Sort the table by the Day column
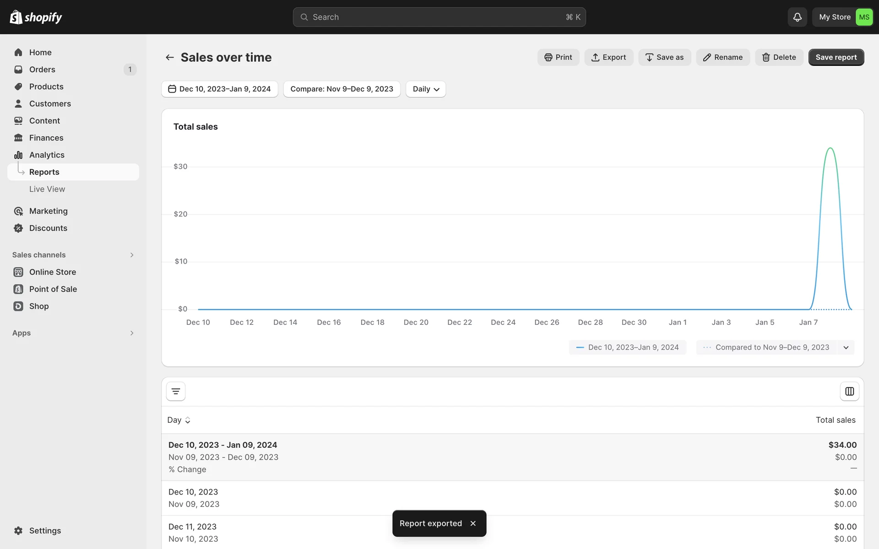Viewport: 879px width, 549px height. 179,420
